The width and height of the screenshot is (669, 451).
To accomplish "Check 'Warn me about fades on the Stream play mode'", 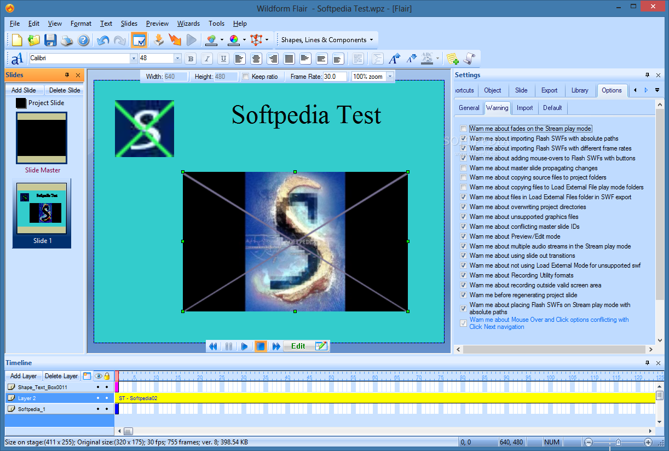I will click(x=464, y=129).
